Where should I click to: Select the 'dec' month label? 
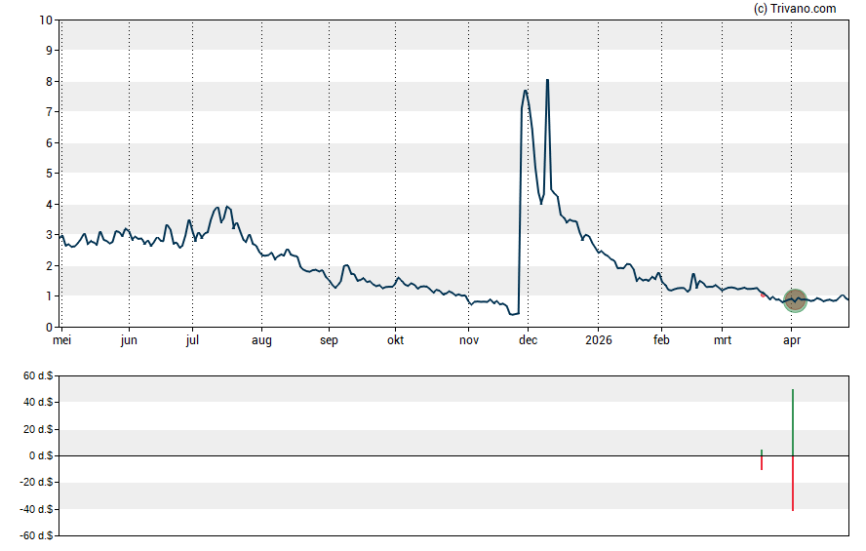pos(528,340)
